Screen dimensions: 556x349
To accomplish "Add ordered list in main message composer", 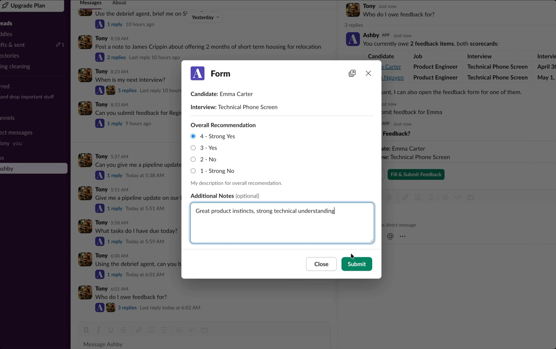I will (x=151, y=330).
